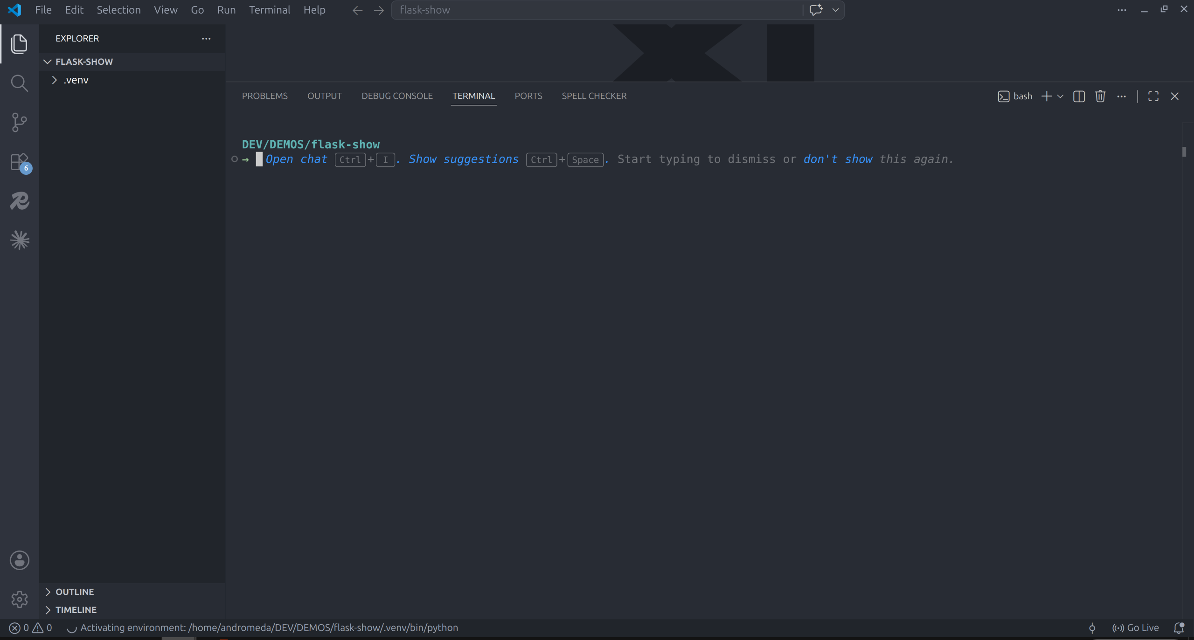Click the Open chat link in terminal

point(297,159)
